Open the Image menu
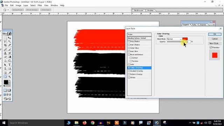This screenshot has width=224, height=126. [18, 5]
